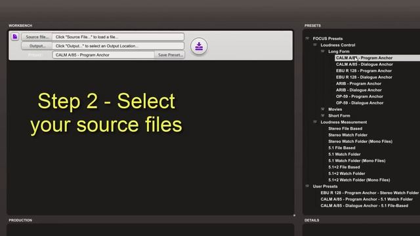
Task: Expand the Movies preset group
Action: (x=323, y=109)
